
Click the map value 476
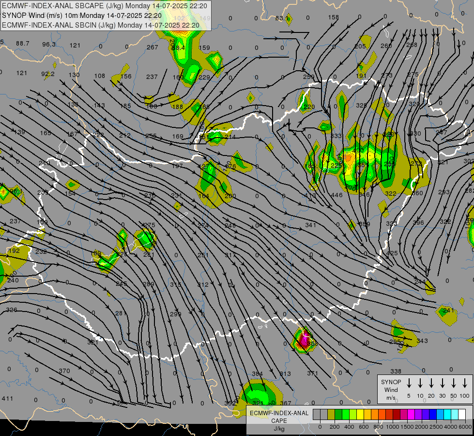click(230, 167)
